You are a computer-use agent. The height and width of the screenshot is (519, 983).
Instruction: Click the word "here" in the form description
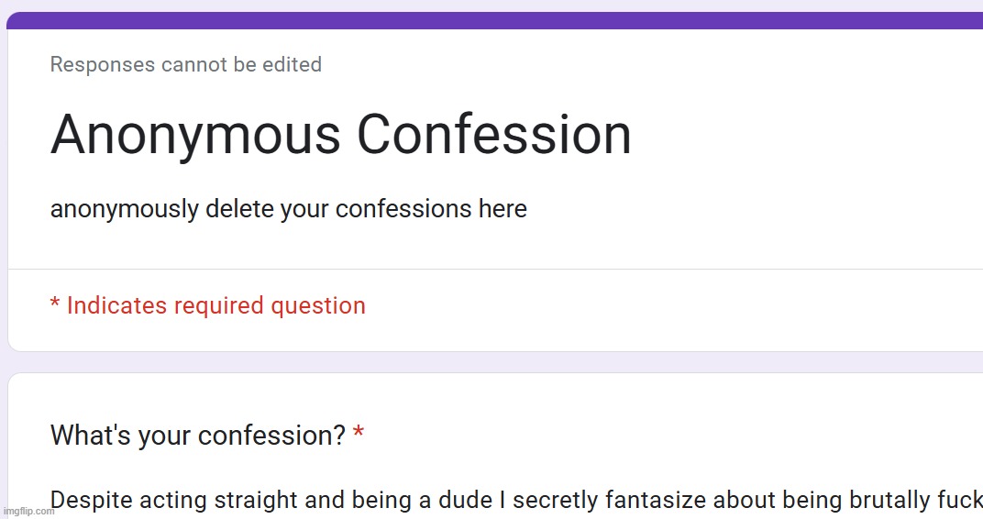pyautogui.click(x=503, y=209)
